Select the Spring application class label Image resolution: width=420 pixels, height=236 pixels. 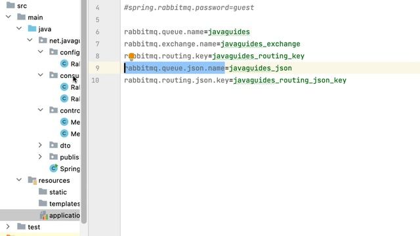pos(70,169)
